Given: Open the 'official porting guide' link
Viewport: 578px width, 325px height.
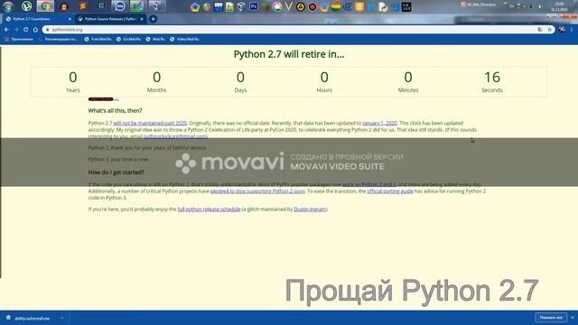Looking at the screenshot, I should point(390,190).
